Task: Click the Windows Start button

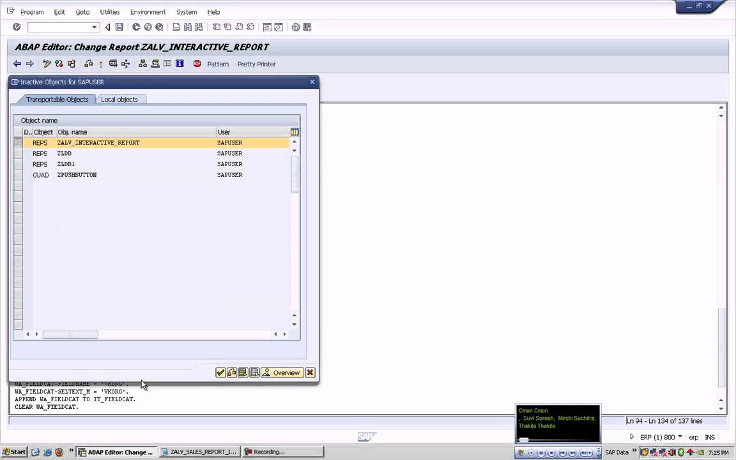Action: (x=14, y=452)
